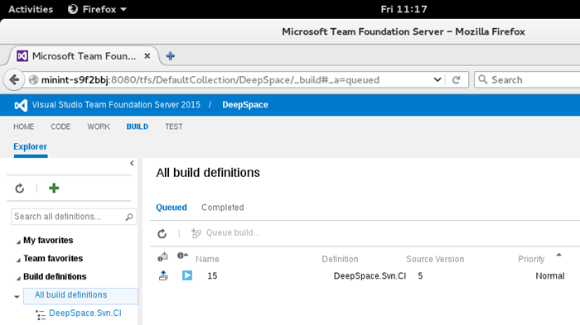The height and width of the screenshot is (325, 580).
Task: Open the CODE hub
Action: pos(60,127)
